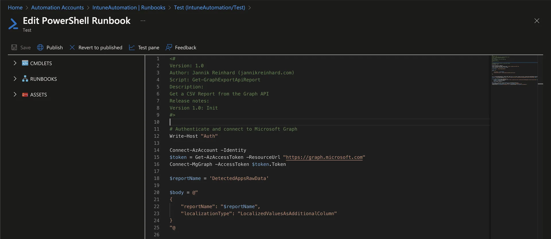Expand the CMDLETS tree node
The width and height of the screenshot is (551, 239).
15,63
